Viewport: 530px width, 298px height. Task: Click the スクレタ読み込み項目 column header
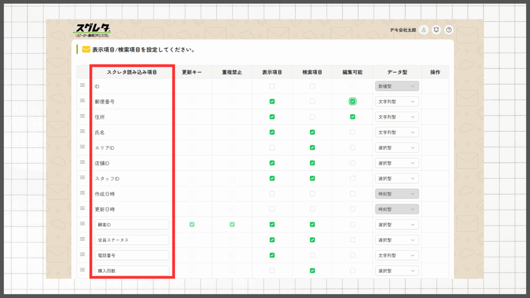[x=132, y=72]
